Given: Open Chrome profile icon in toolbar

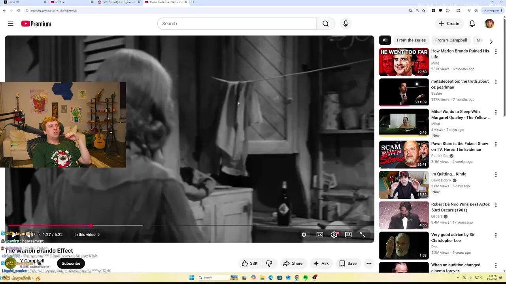Looking at the screenshot, I should coord(476,11).
